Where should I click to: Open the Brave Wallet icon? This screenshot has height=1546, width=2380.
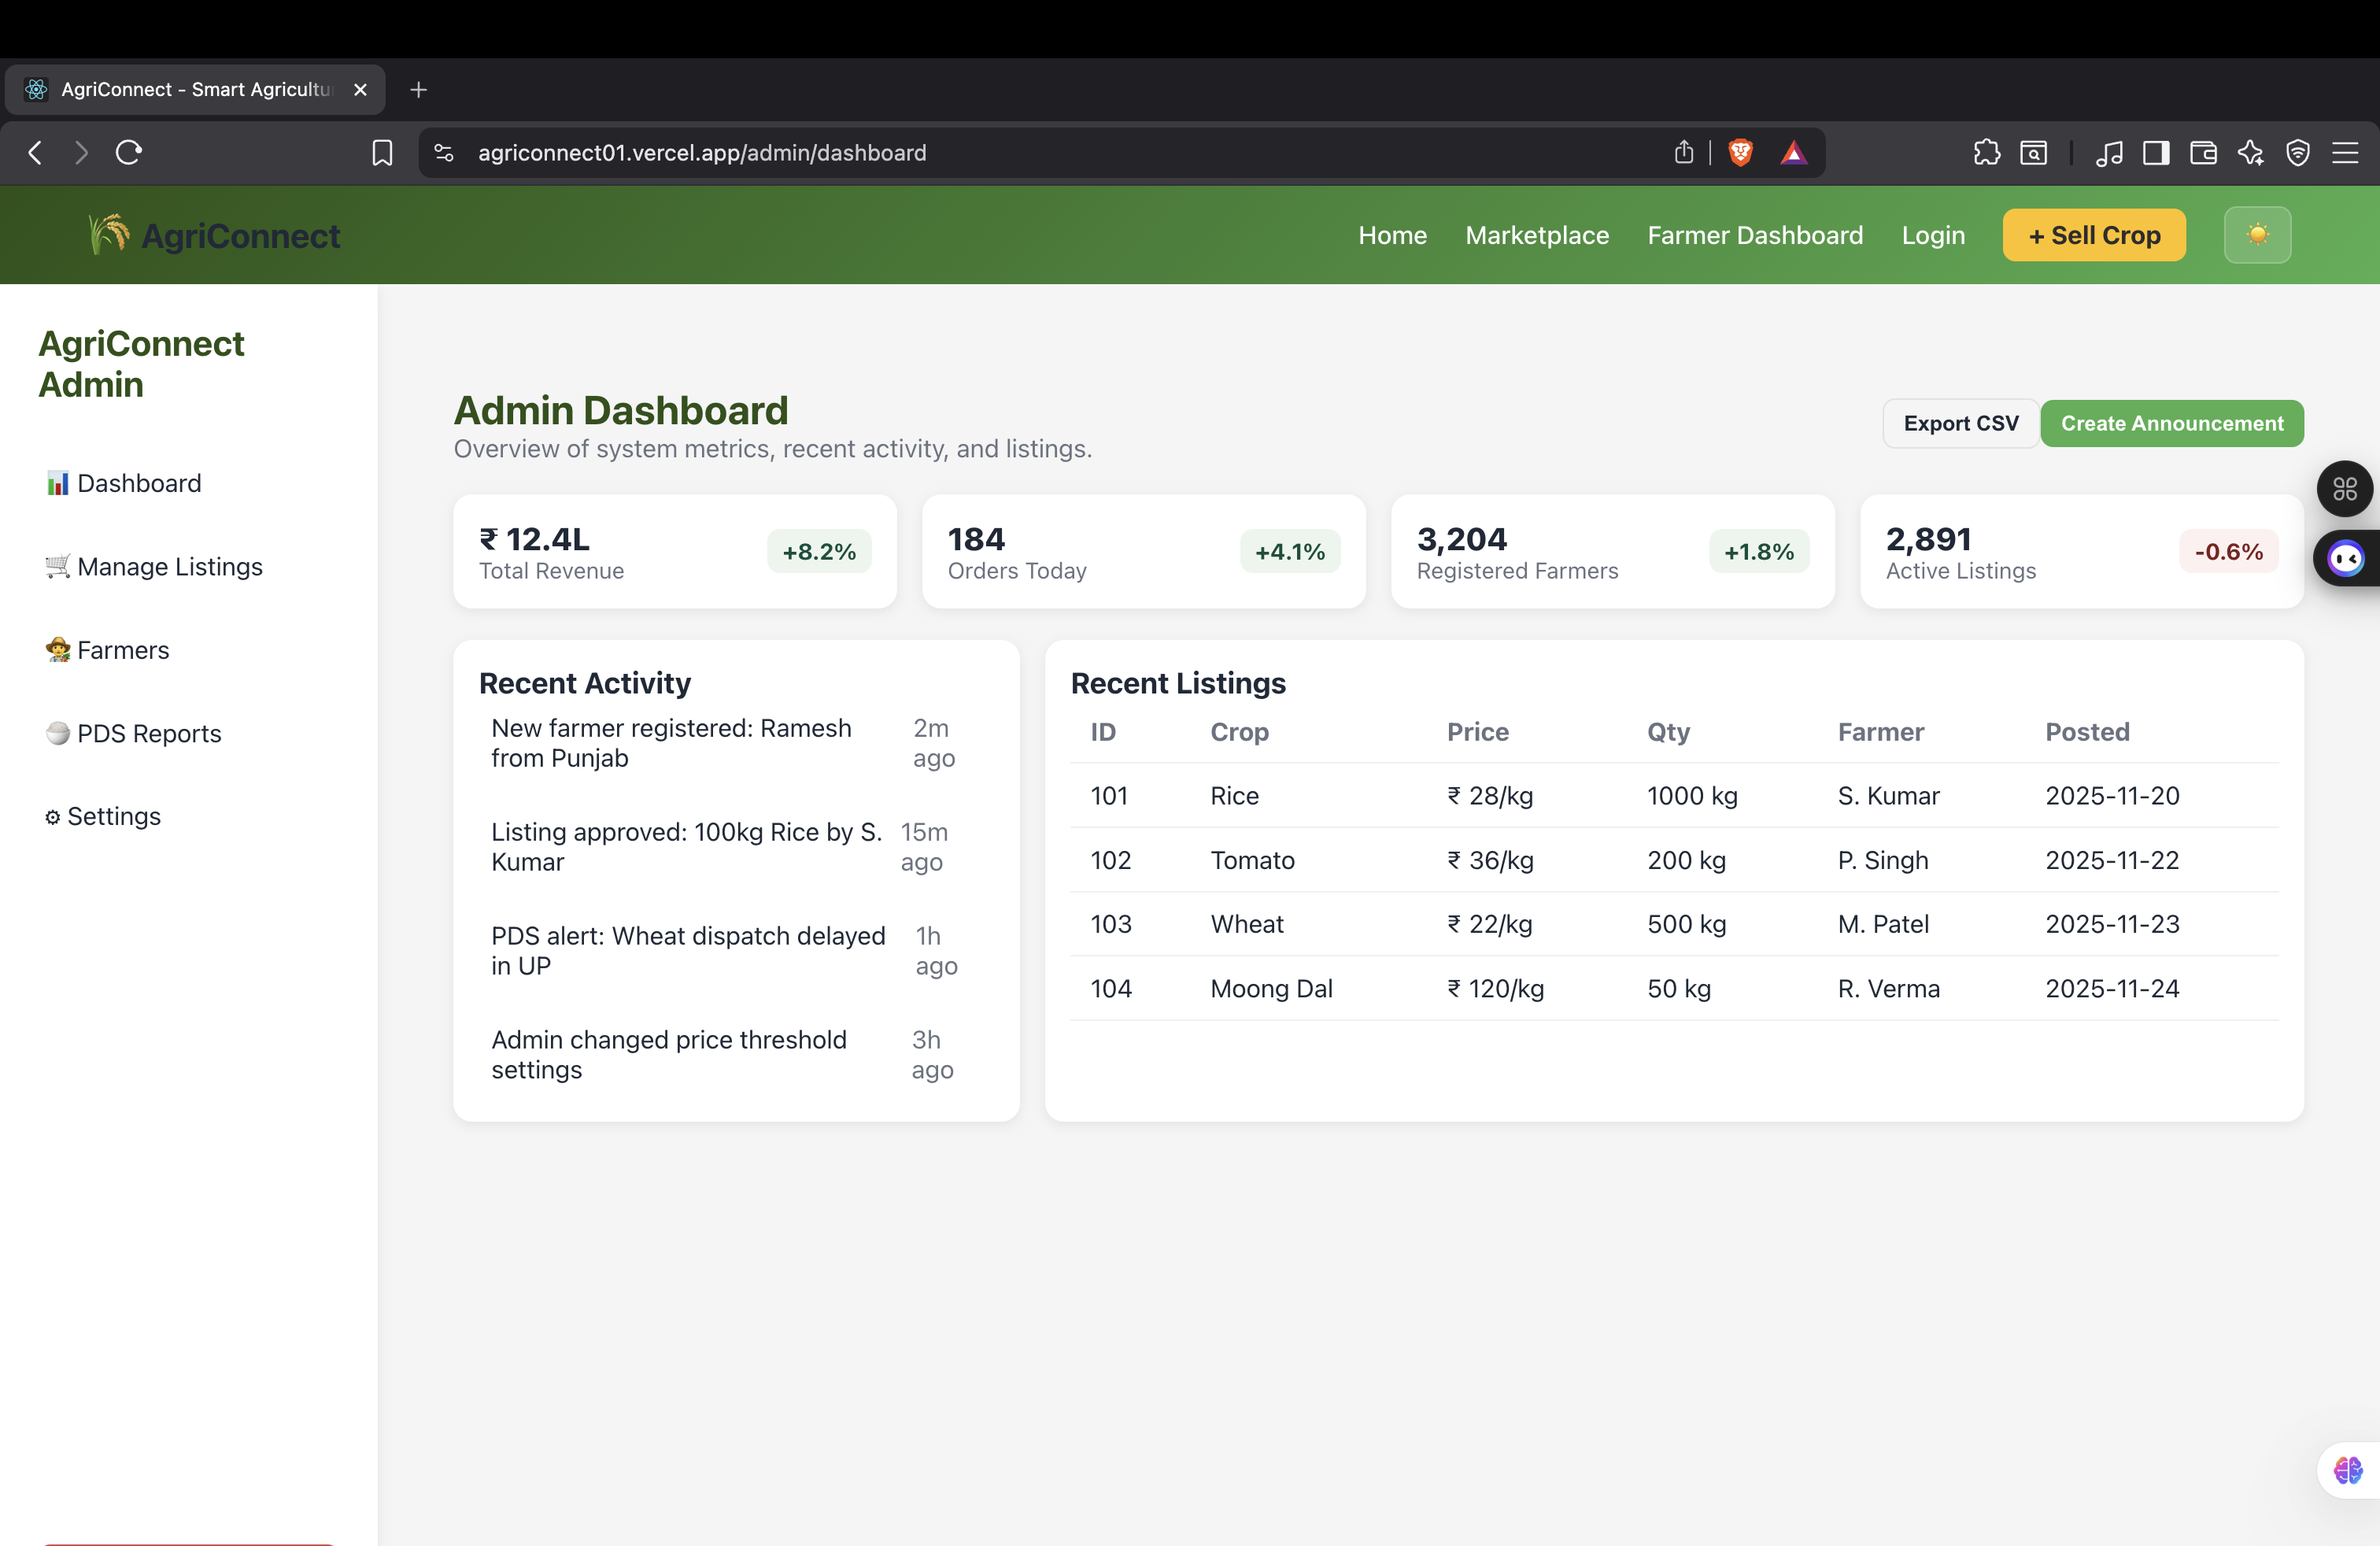click(x=2204, y=152)
